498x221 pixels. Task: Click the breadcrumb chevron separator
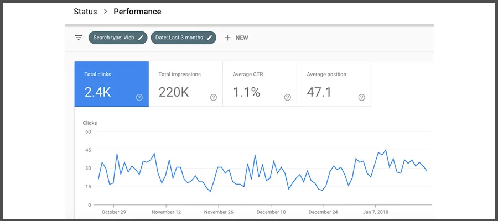point(105,12)
